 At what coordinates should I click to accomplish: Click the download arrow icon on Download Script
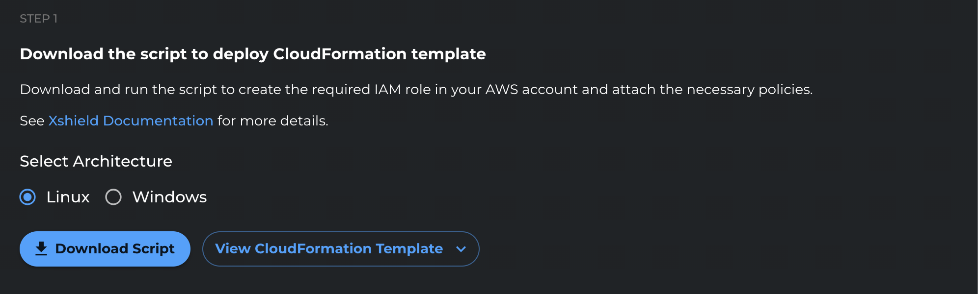point(41,248)
